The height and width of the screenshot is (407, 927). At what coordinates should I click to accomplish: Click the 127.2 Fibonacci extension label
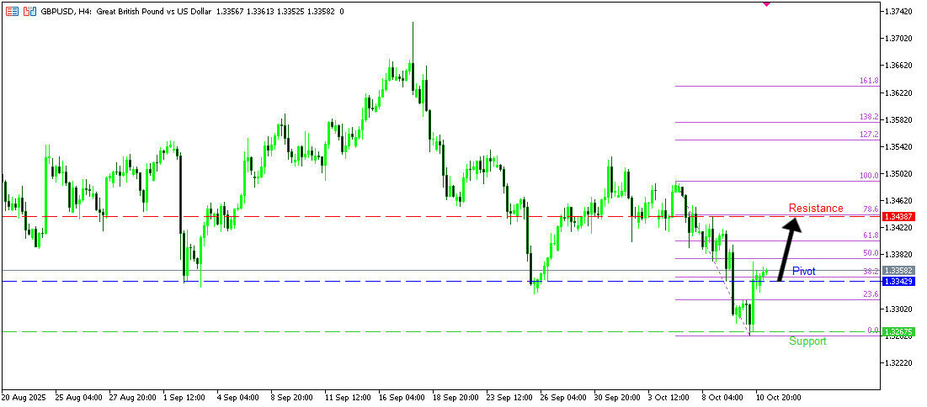869,135
